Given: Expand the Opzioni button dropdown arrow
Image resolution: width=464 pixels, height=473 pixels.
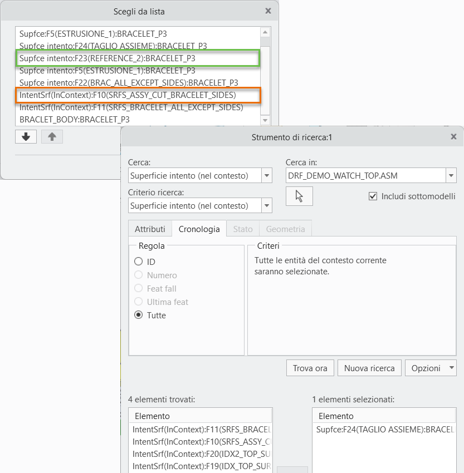Looking at the screenshot, I should pos(452,368).
